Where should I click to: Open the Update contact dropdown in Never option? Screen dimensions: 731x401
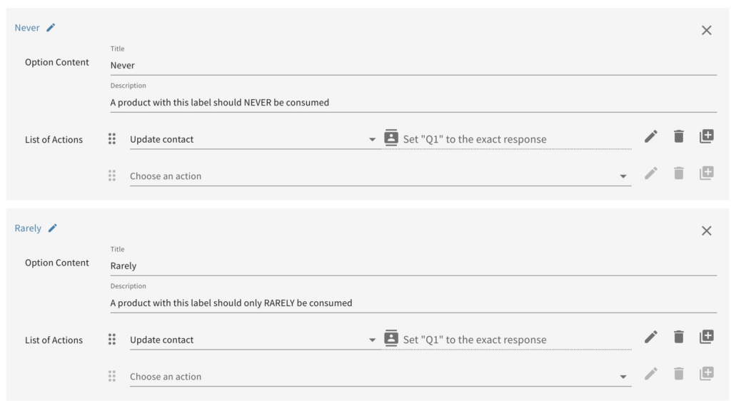[372, 140]
